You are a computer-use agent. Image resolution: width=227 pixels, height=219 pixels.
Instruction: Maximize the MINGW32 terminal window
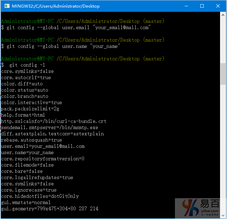coord(202,6)
